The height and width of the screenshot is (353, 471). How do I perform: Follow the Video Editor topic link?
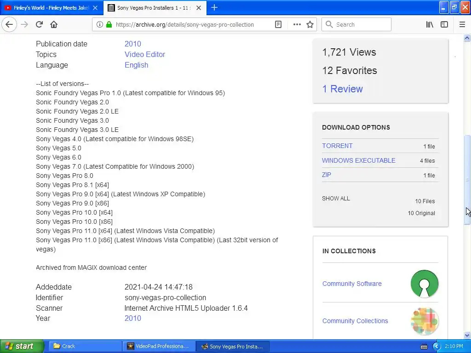(145, 54)
